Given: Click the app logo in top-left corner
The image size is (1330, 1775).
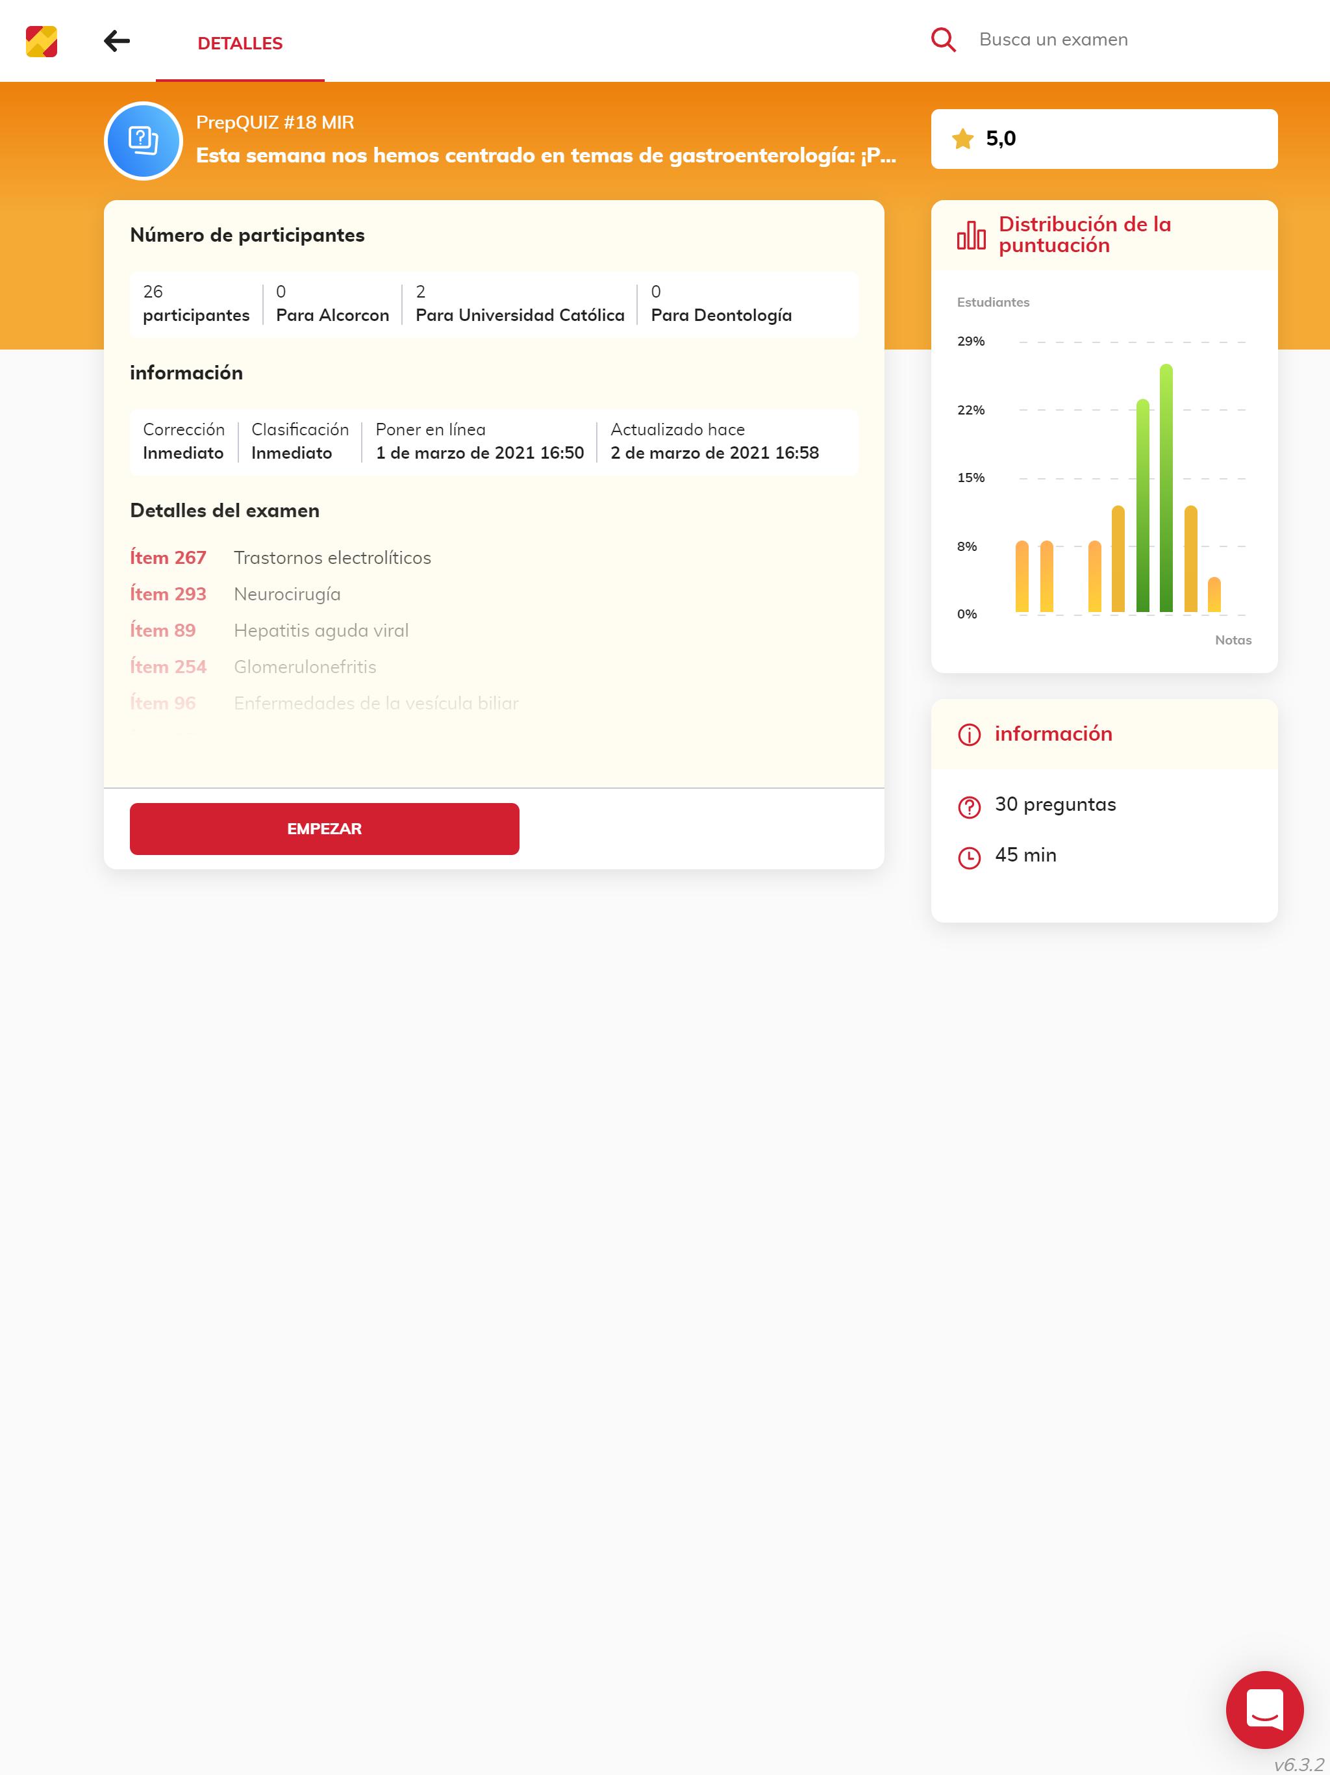Looking at the screenshot, I should (x=42, y=41).
